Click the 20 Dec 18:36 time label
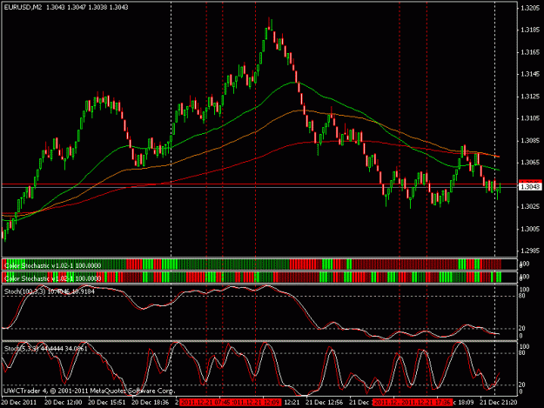Image resolution: width=544 pixels, height=408 pixels. pyautogui.click(x=151, y=403)
